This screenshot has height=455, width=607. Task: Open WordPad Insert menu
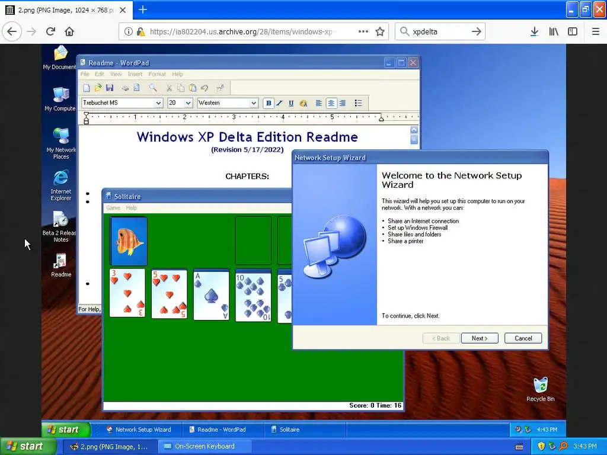(x=135, y=74)
